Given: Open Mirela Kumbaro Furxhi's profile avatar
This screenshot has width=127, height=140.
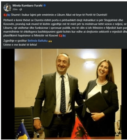Looking at the screenshot, I should coord(7,7).
